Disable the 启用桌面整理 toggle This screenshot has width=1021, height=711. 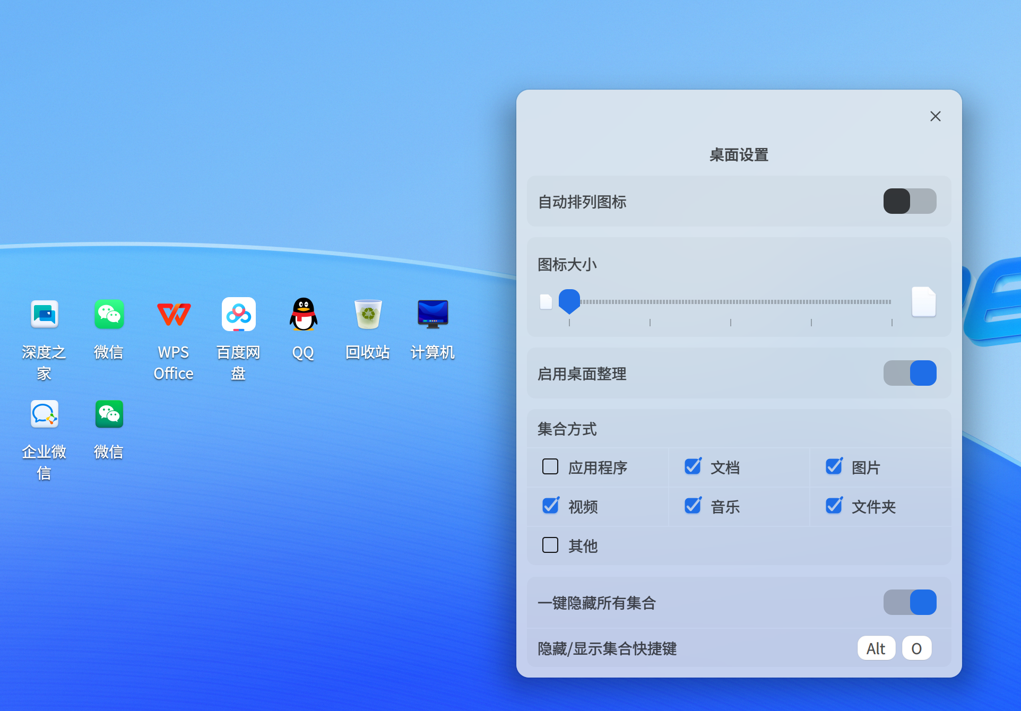click(x=910, y=374)
